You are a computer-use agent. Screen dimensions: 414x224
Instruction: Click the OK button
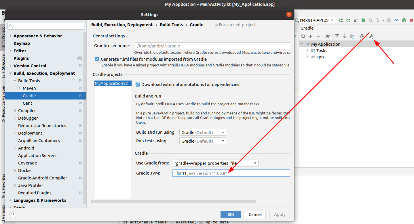pos(231,215)
